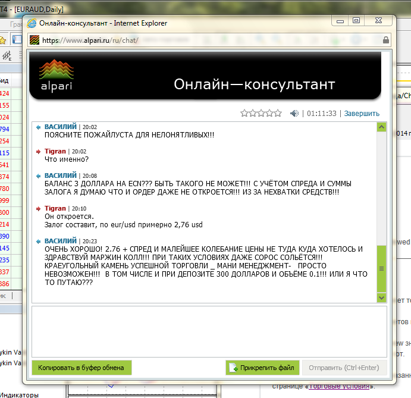Viewport: 411px width, 398px height.
Task: Click Копировать в буфер обмена button
Action: (81, 368)
